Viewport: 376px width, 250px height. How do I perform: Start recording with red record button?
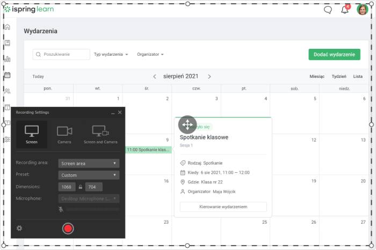[68, 229]
